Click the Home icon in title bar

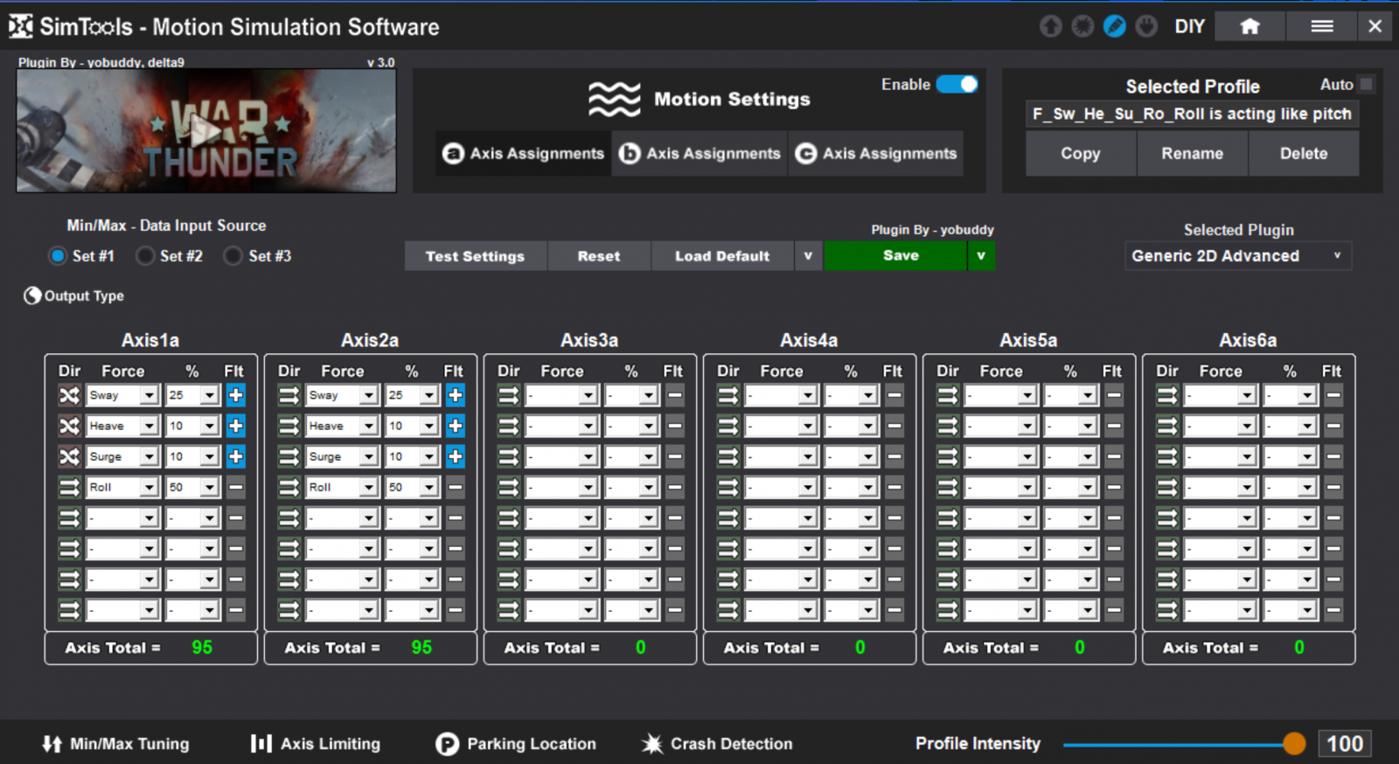tap(1249, 27)
